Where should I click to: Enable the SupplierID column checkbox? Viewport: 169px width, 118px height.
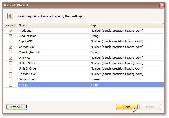click(x=11, y=42)
